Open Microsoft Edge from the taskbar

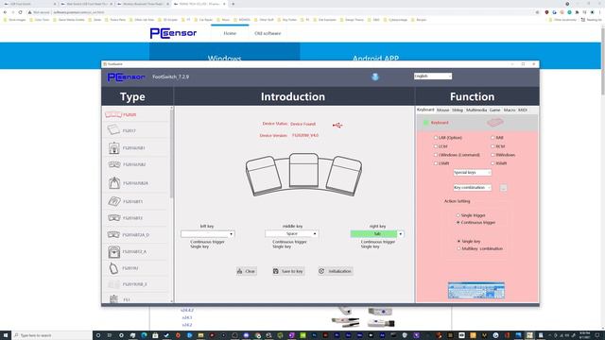tap(144, 335)
